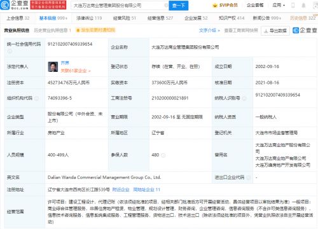318x229 pixels.
Task: Clear the search box with the X icon
Action: pos(166,5)
